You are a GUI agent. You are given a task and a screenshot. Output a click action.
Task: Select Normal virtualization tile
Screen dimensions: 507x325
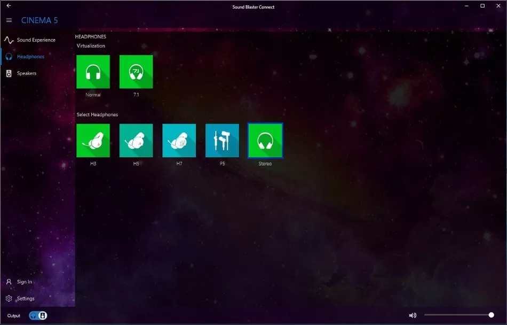coord(93,72)
